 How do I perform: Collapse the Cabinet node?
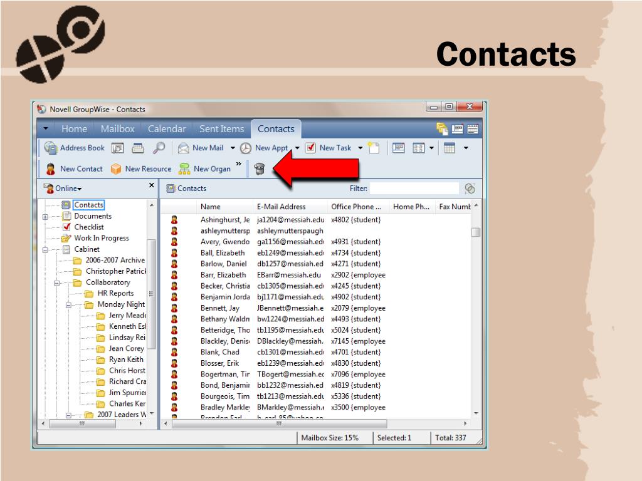(45, 249)
